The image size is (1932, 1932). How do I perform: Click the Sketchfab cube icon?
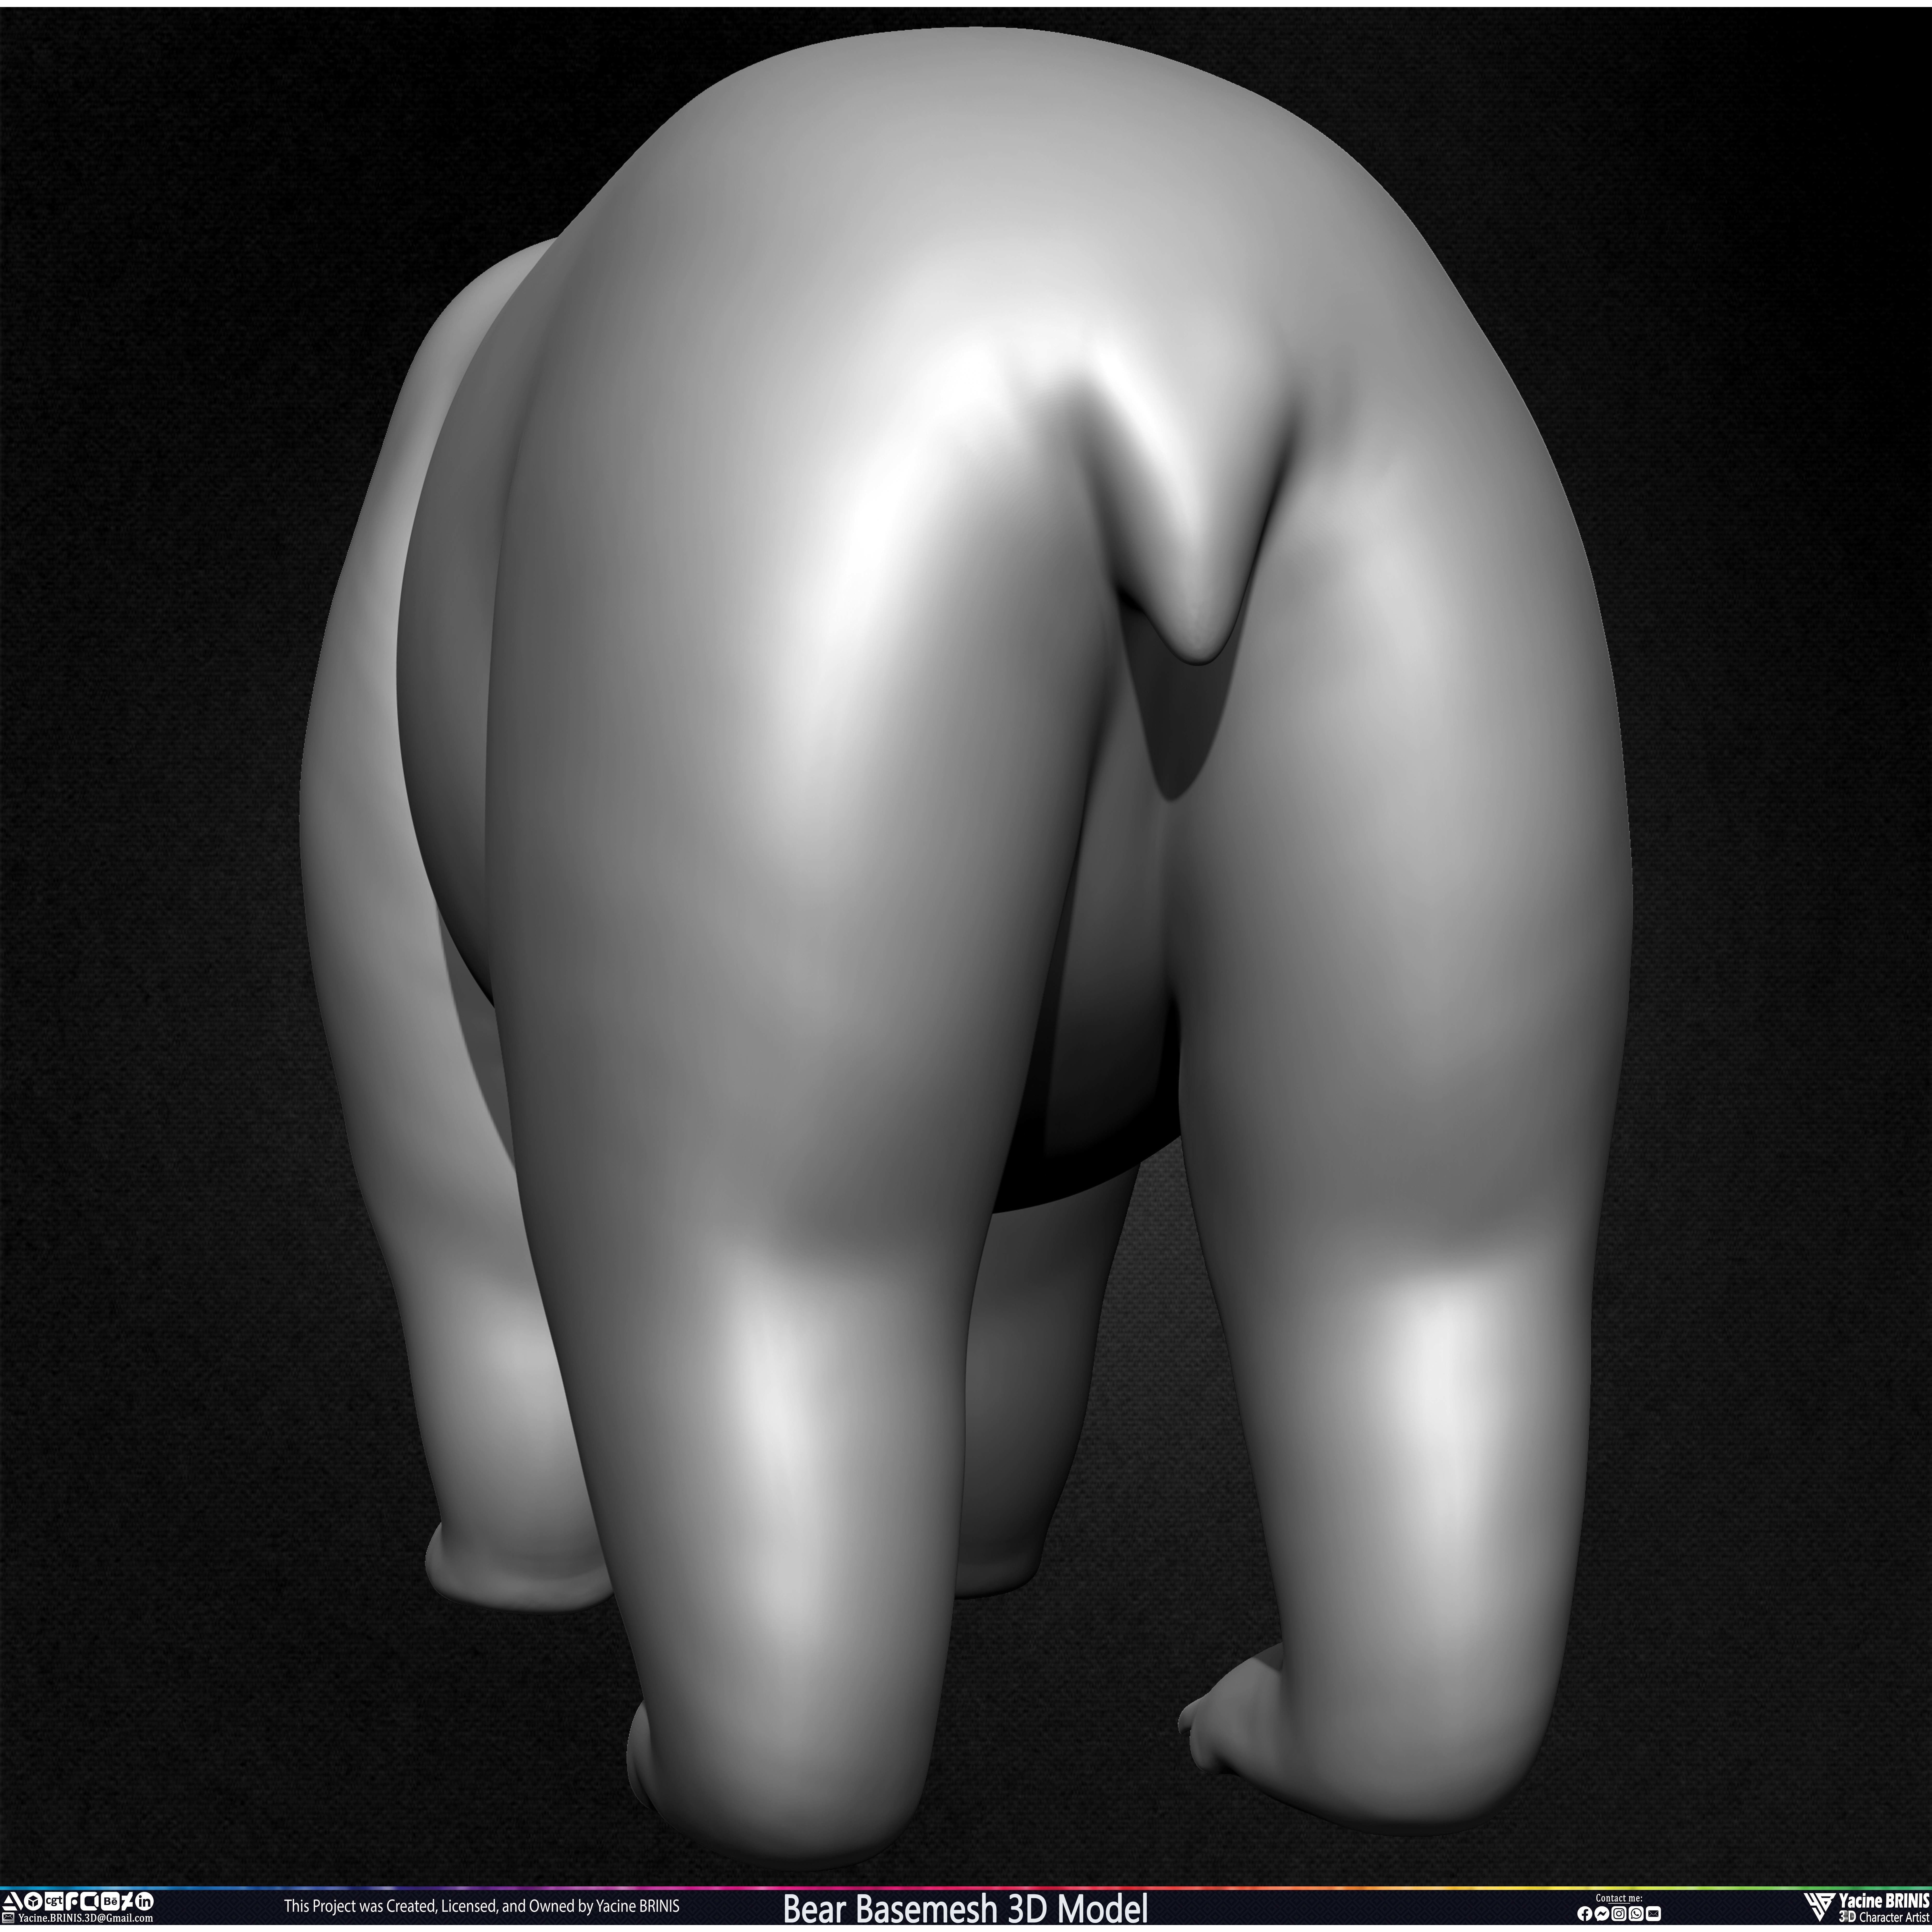[x=33, y=1901]
